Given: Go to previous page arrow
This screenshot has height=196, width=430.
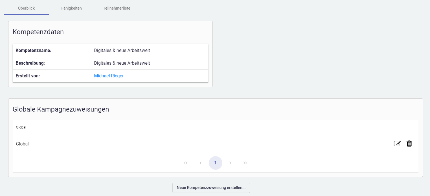Looking at the screenshot, I should (201, 163).
